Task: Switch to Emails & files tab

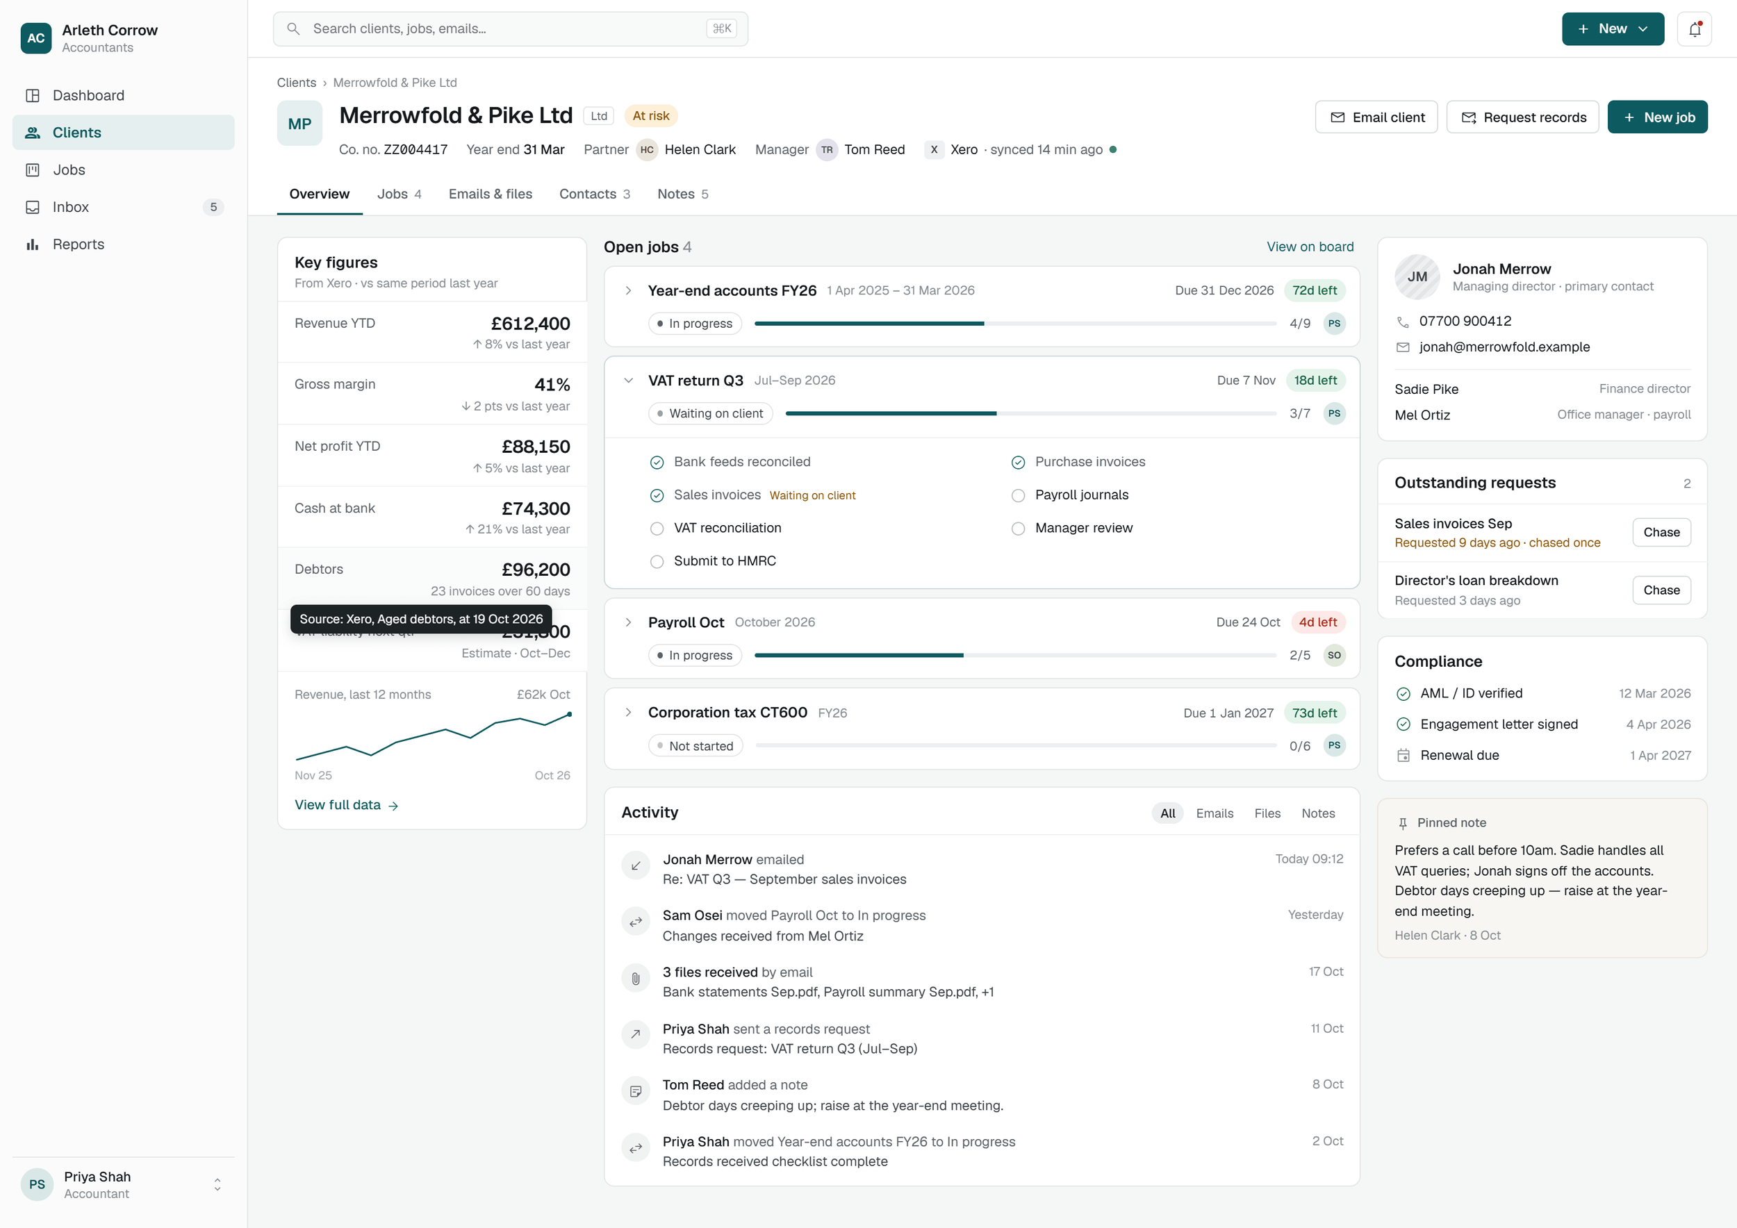Action: point(491,194)
